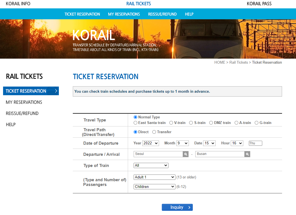Open the HOME breadcrumb link
Viewport: 296px width, 215px height.
[219, 63]
